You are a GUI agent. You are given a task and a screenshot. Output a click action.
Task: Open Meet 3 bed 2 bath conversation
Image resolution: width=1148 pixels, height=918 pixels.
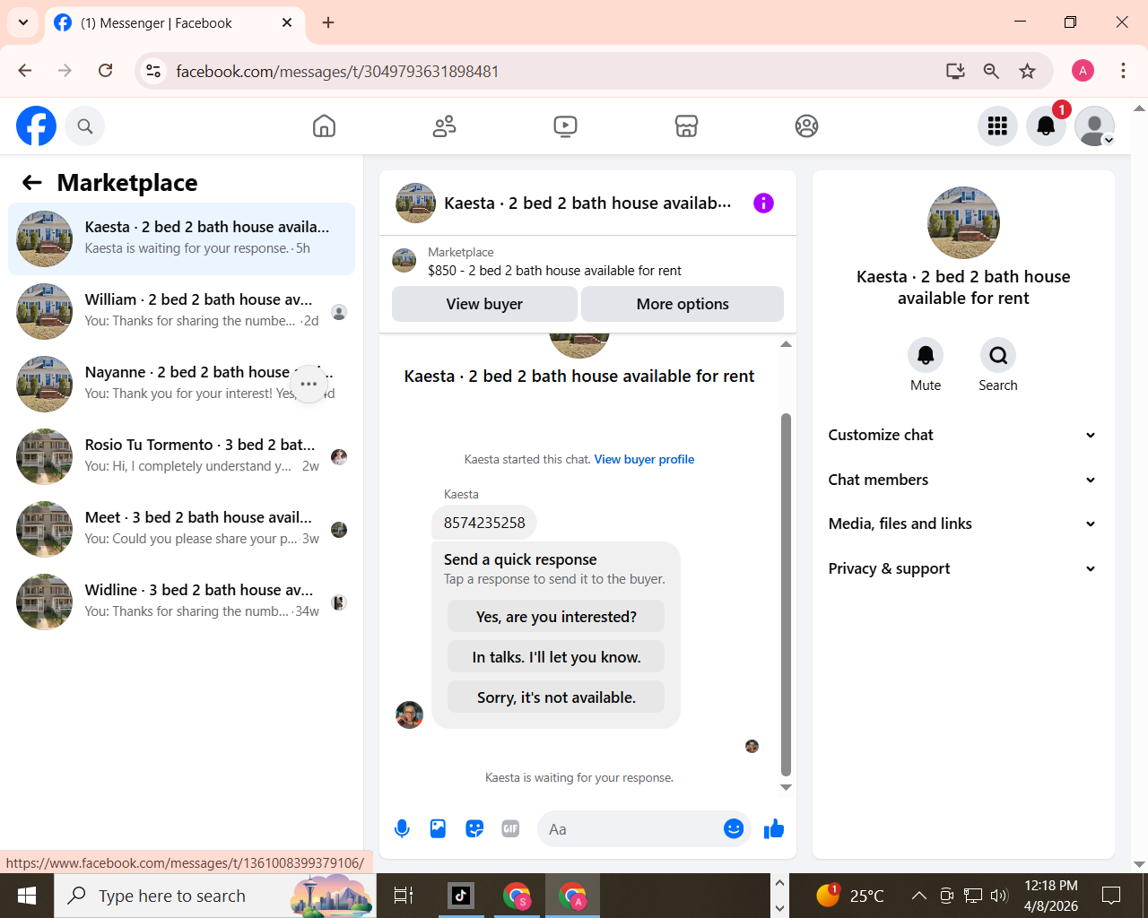coord(182,529)
